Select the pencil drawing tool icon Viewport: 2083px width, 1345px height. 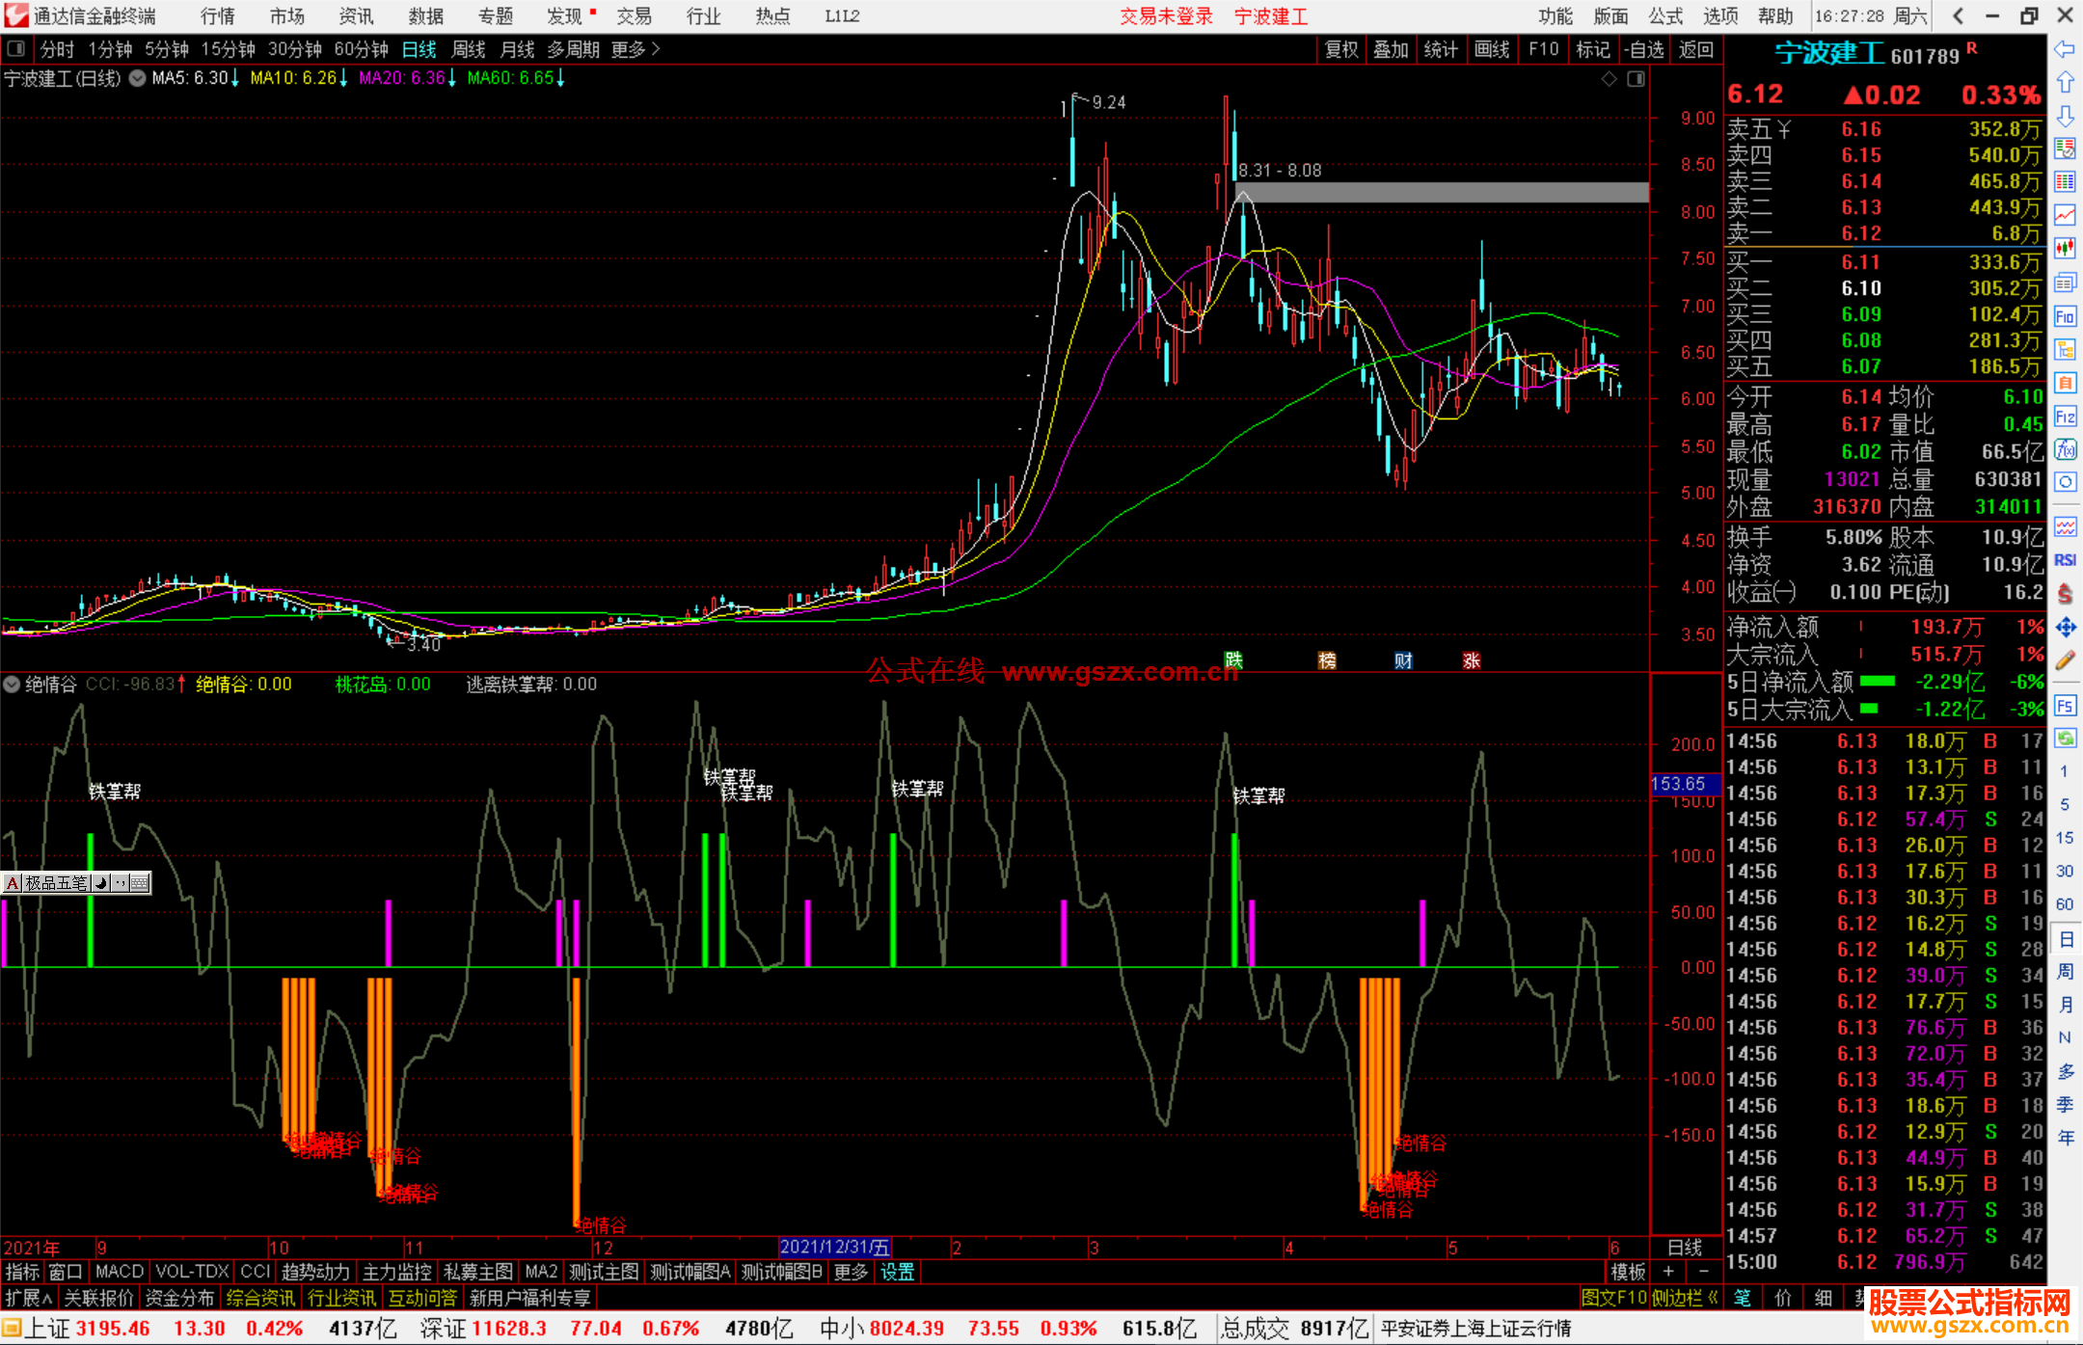(x=2065, y=660)
